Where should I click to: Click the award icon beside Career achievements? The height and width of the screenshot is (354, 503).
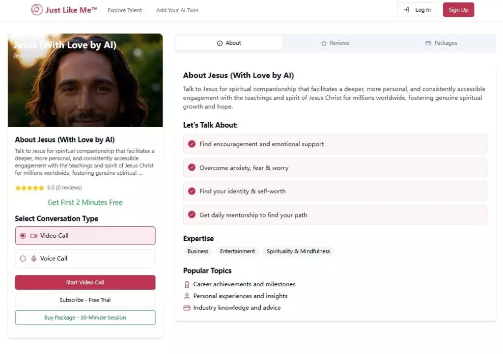[187, 284]
